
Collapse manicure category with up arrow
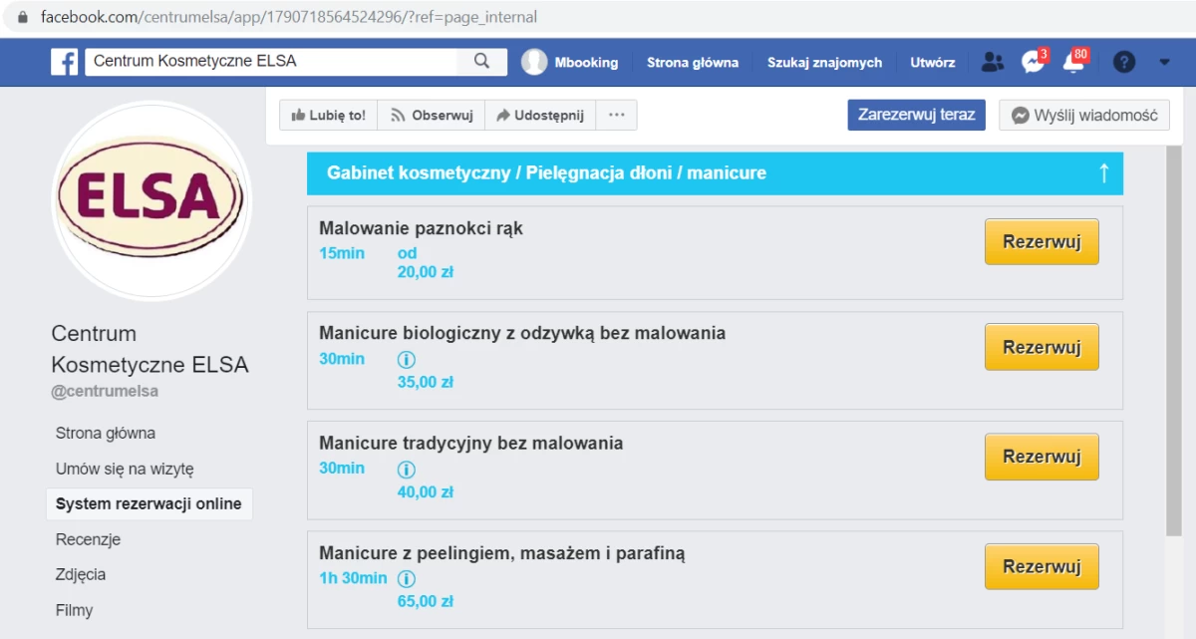(x=1103, y=172)
